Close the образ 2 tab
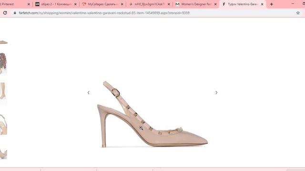 pyautogui.click(x=75, y=4)
